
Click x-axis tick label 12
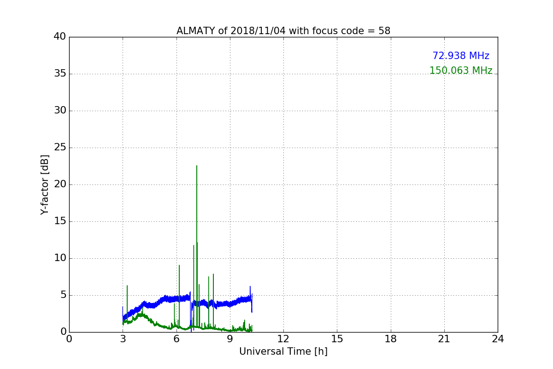click(x=283, y=339)
